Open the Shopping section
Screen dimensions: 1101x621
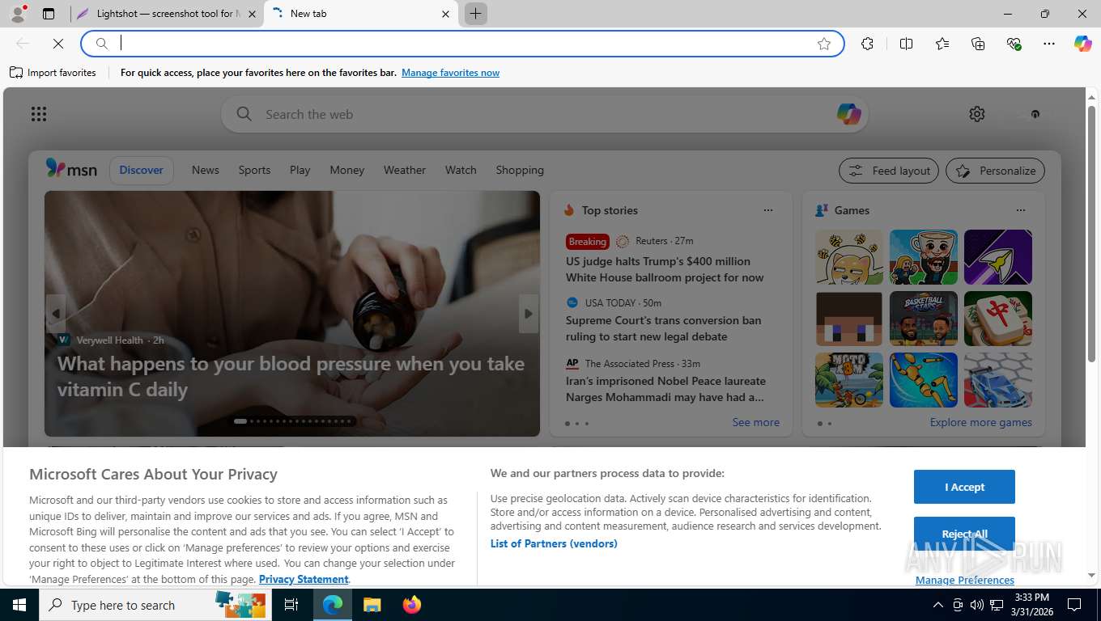coord(520,170)
